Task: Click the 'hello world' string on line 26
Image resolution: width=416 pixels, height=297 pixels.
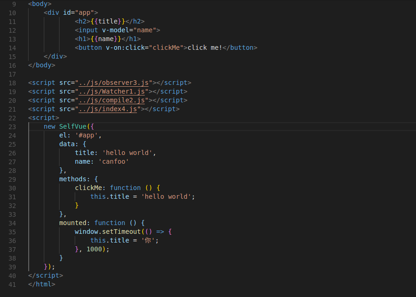Action: pyautogui.click(x=127, y=153)
